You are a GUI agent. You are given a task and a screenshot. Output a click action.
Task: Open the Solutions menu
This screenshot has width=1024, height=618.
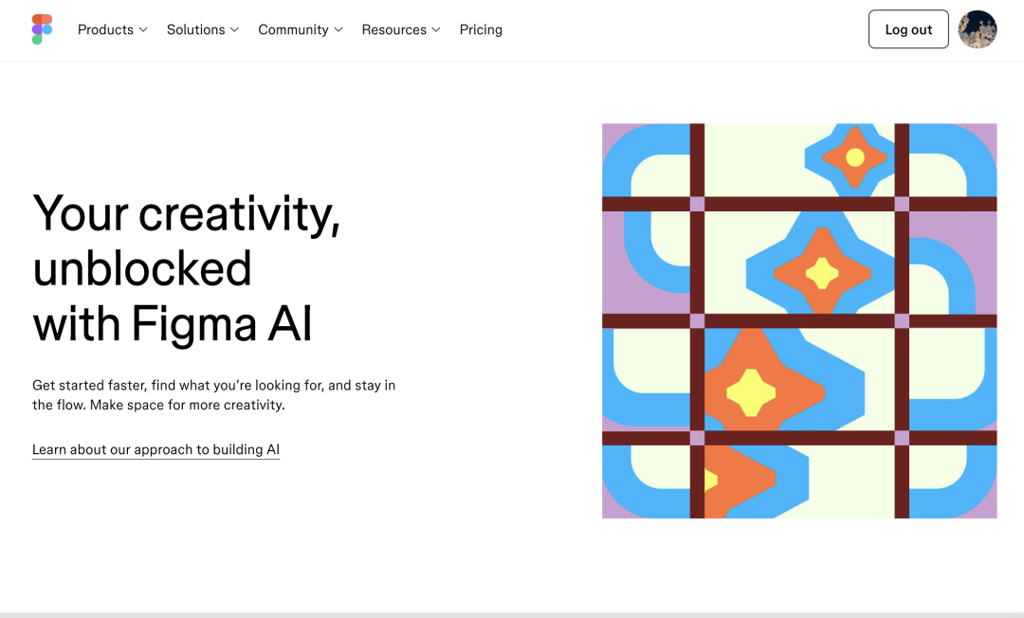[x=203, y=29]
